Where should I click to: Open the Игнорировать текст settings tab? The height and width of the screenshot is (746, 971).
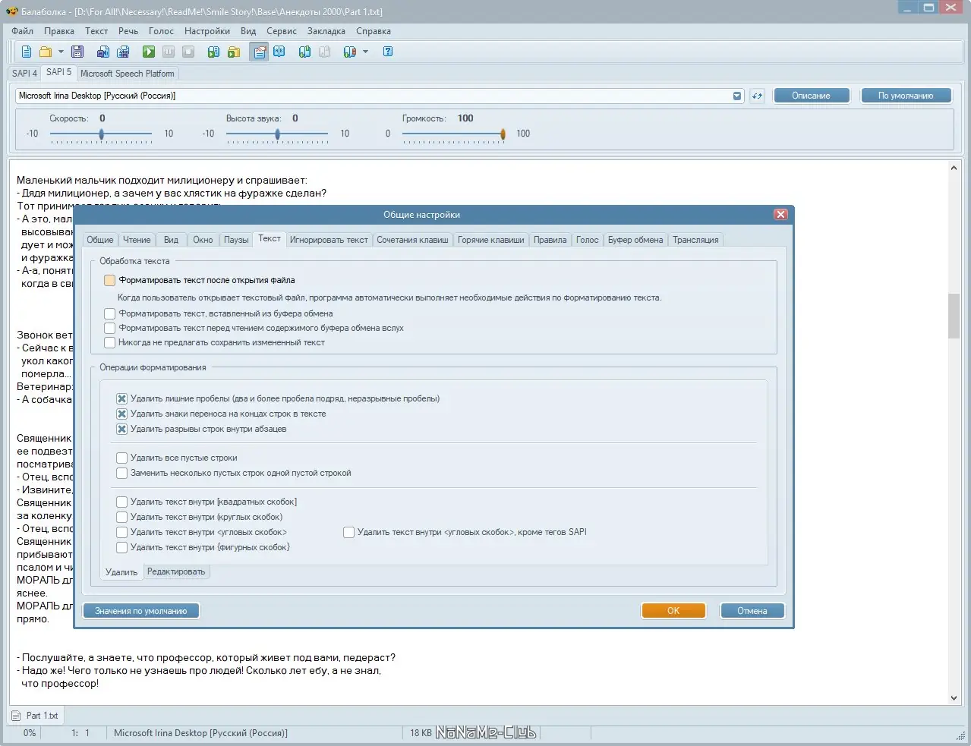pyautogui.click(x=329, y=240)
